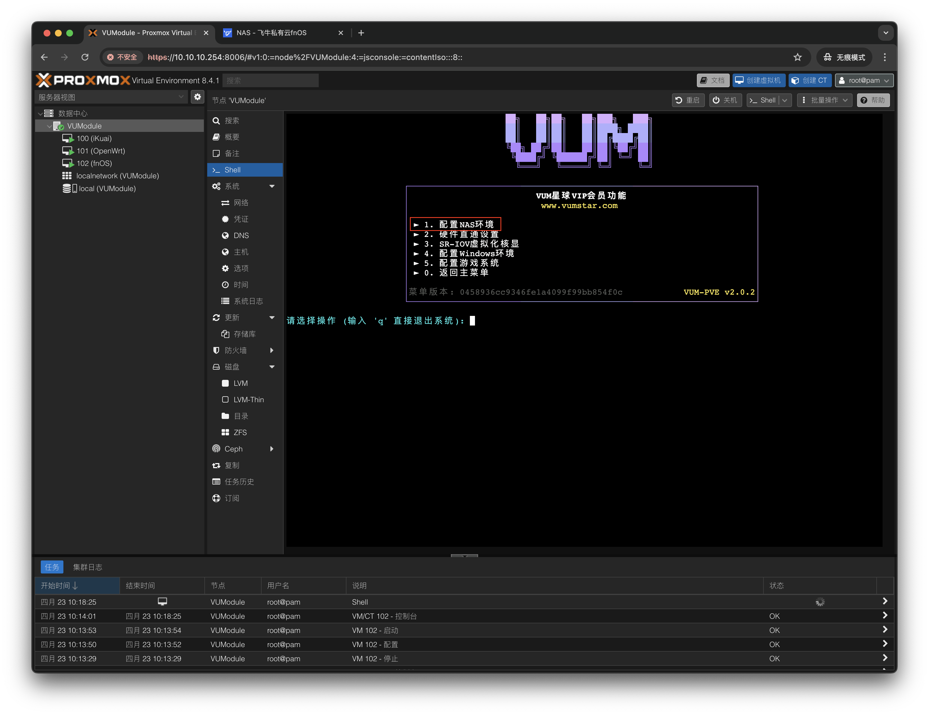Collapse the 系统 section in sidebar
This screenshot has height=715, width=929.
coord(272,186)
